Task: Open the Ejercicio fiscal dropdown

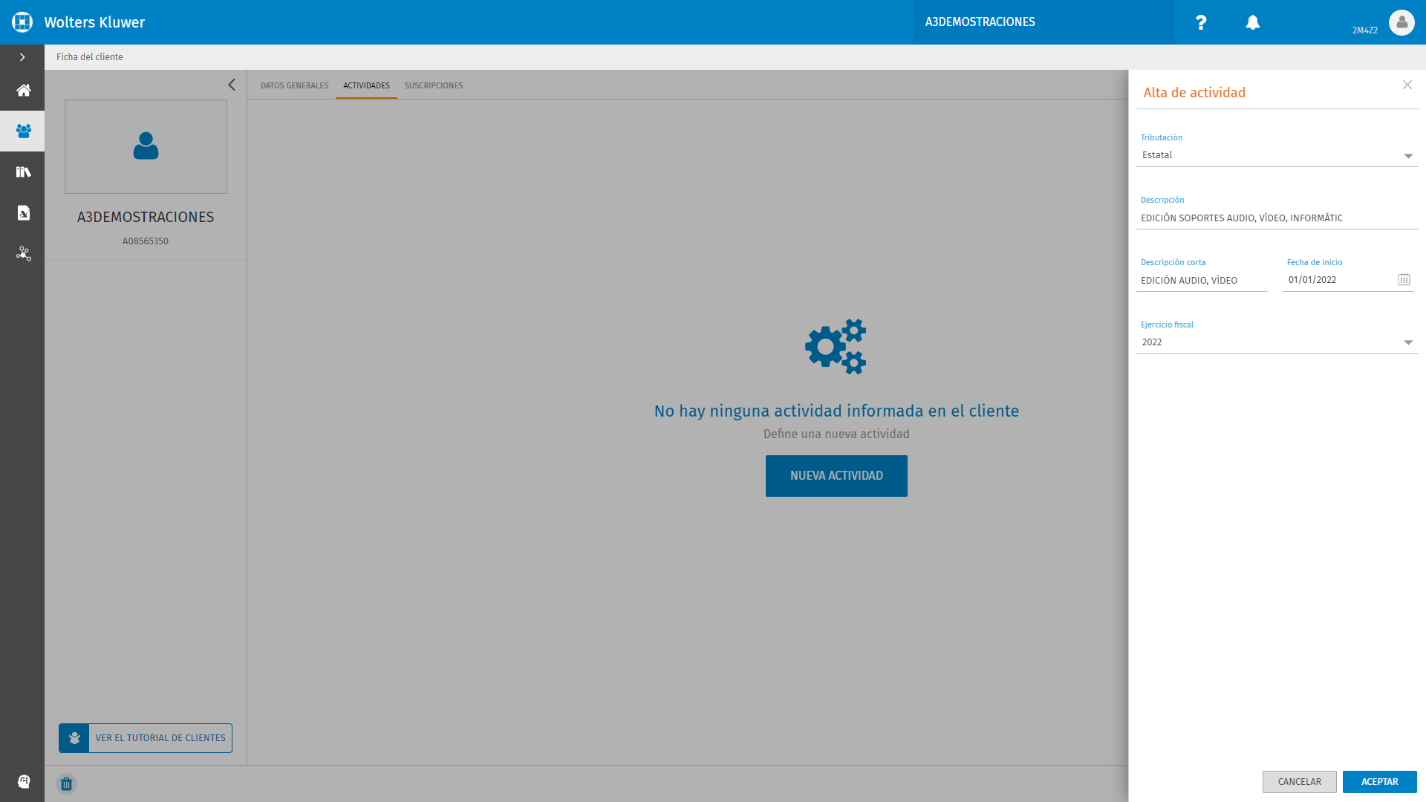Action: coord(1277,342)
